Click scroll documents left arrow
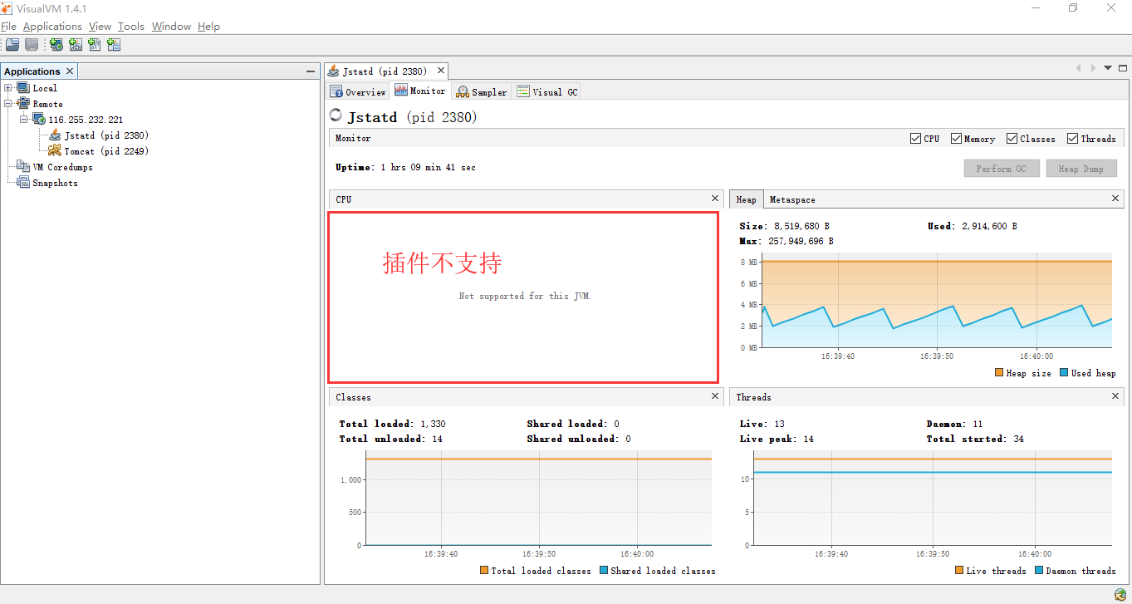1132x604 pixels. coord(1079,68)
